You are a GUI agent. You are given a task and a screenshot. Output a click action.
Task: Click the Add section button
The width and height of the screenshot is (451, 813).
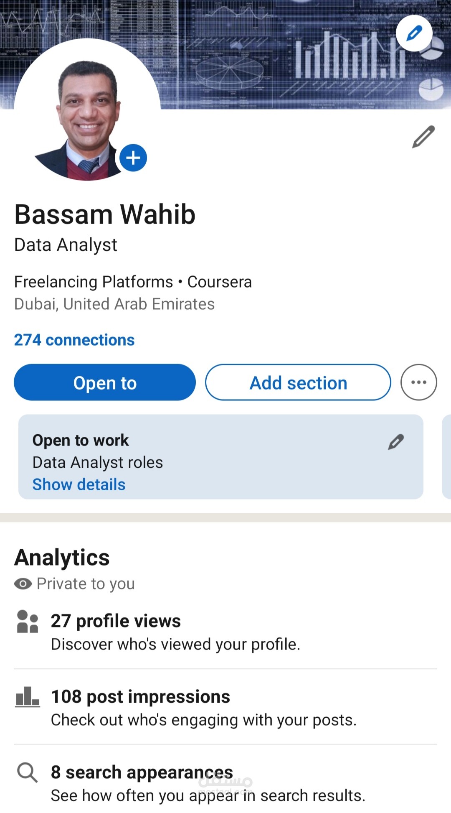(x=298, y=382)
